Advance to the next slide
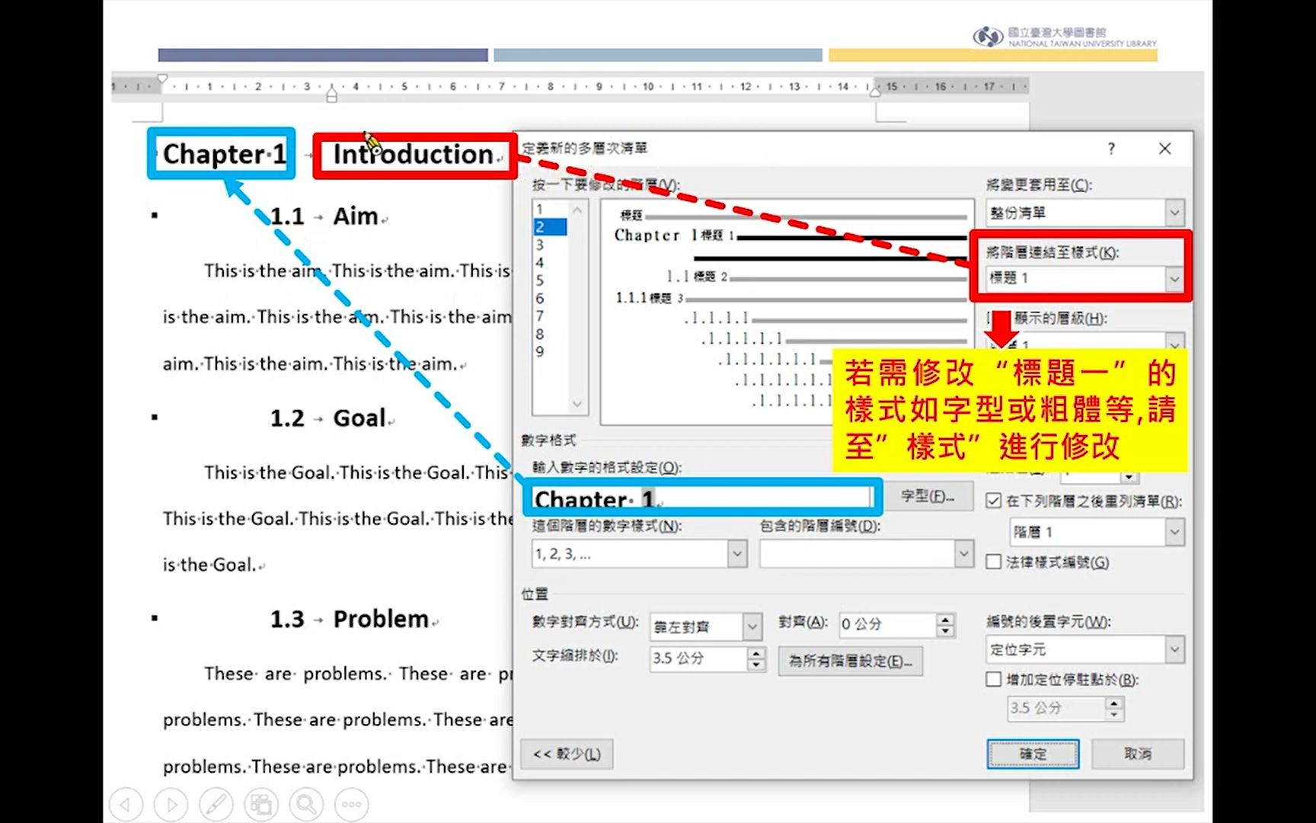The image size is (1316, 823). coord(171,804)
